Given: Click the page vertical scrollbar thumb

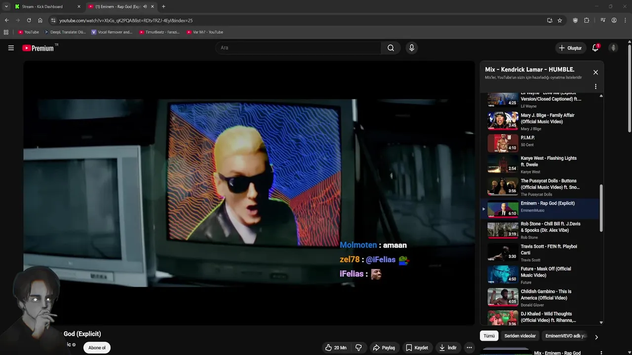Looking at the screenshot, I should click(x=630, y=89).
